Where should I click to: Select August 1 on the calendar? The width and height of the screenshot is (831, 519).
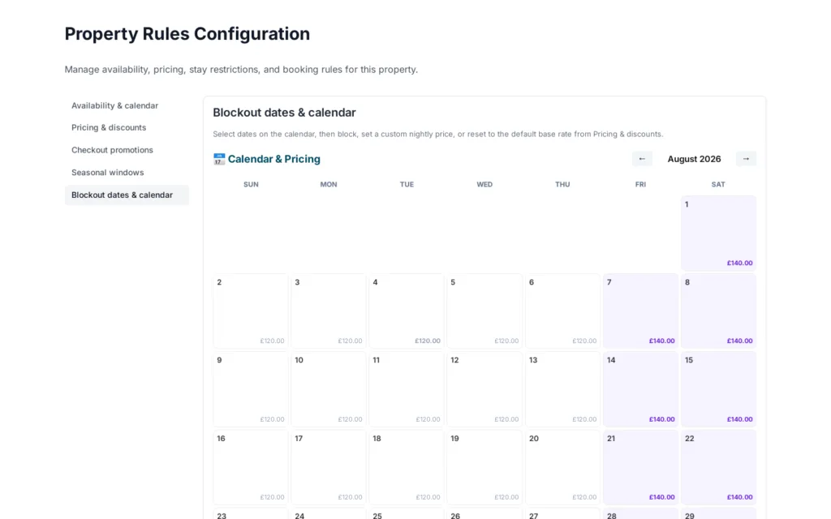click(718, 234)
